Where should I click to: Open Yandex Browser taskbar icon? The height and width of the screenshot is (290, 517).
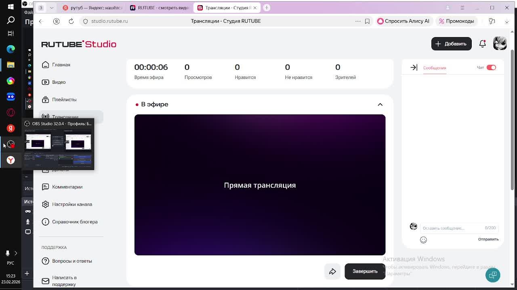[11, 160]
